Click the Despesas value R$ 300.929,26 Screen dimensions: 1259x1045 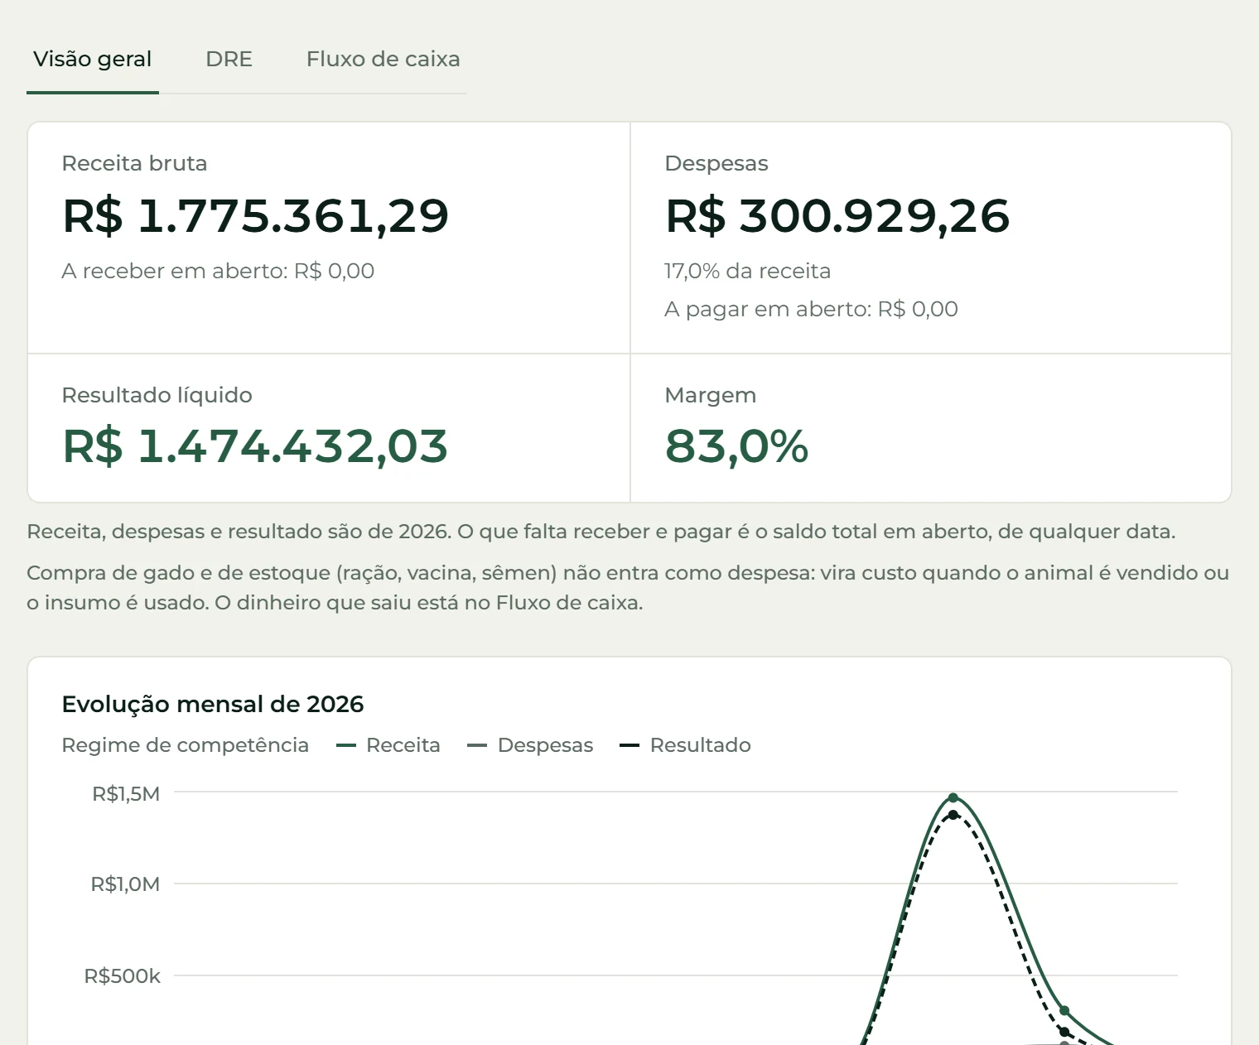(837, 215)
